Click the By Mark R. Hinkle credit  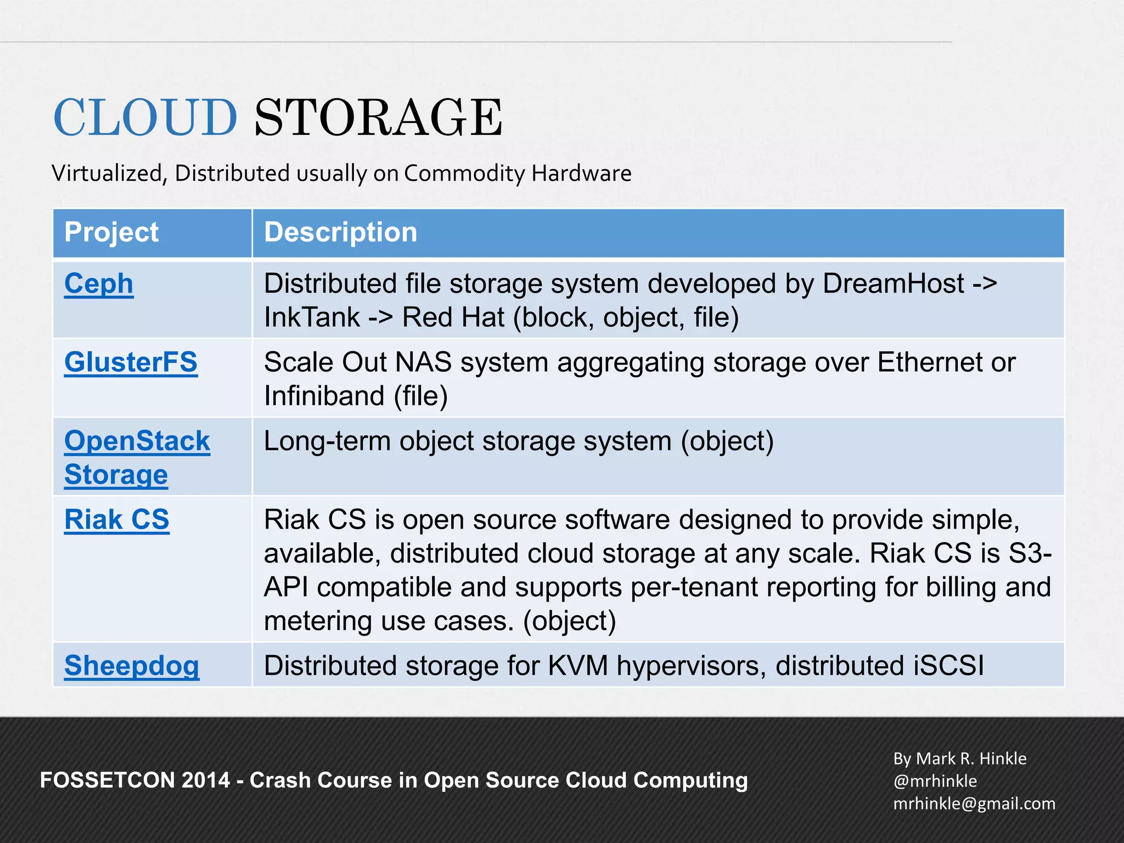(x=959, y=758)
